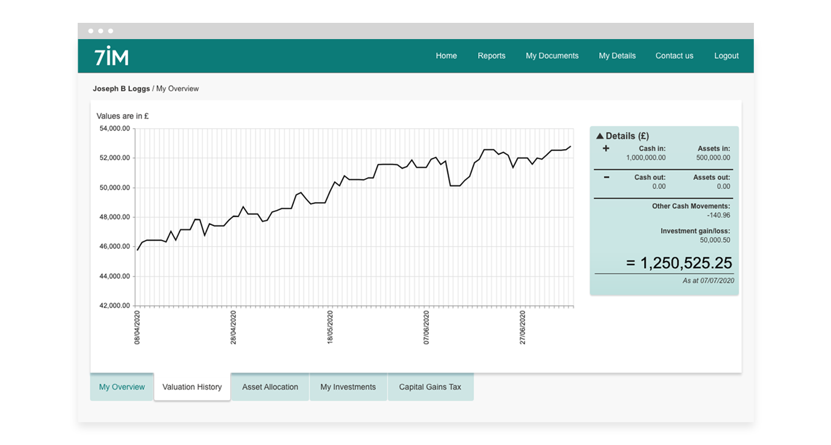Click the 07/06/2020 x-axis date label
This screenshot has height=445, width=831.
click(x=426, y=327)
